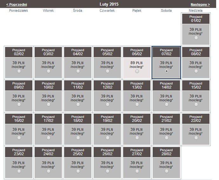
Task: Select radio button under 11/02
Action: click(78, 104)
